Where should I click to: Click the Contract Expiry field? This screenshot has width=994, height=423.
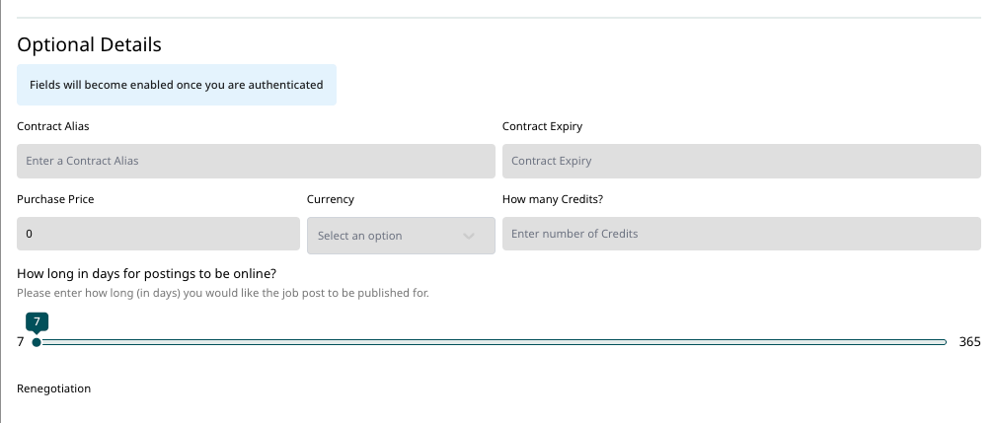pos(741,161)
